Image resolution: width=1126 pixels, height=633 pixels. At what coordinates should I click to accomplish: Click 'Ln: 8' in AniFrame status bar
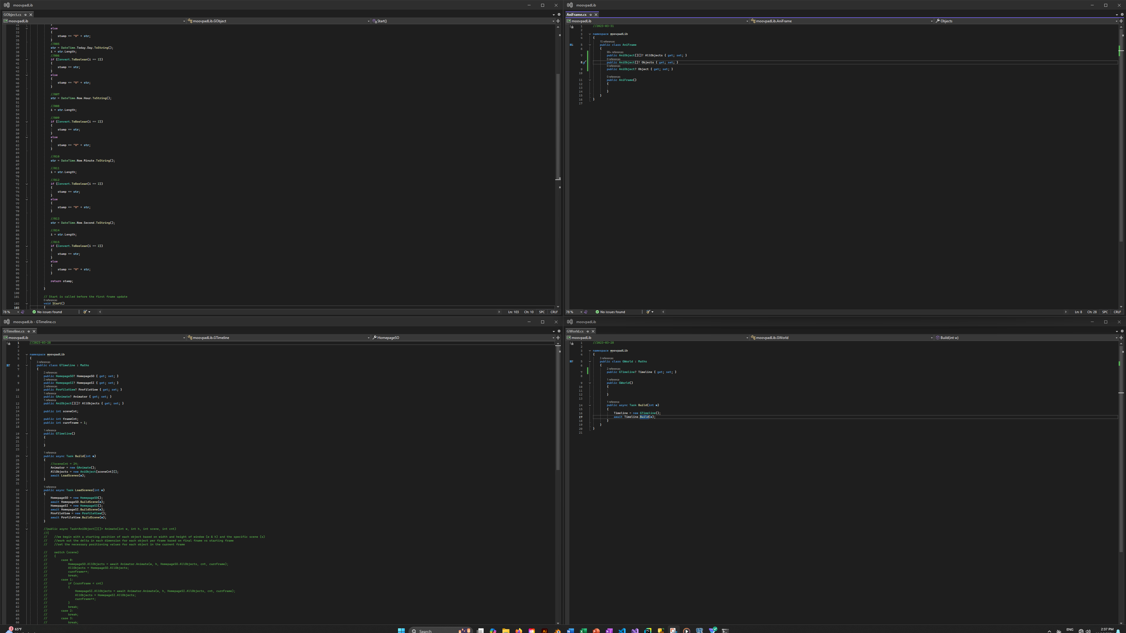point(1078,312)
